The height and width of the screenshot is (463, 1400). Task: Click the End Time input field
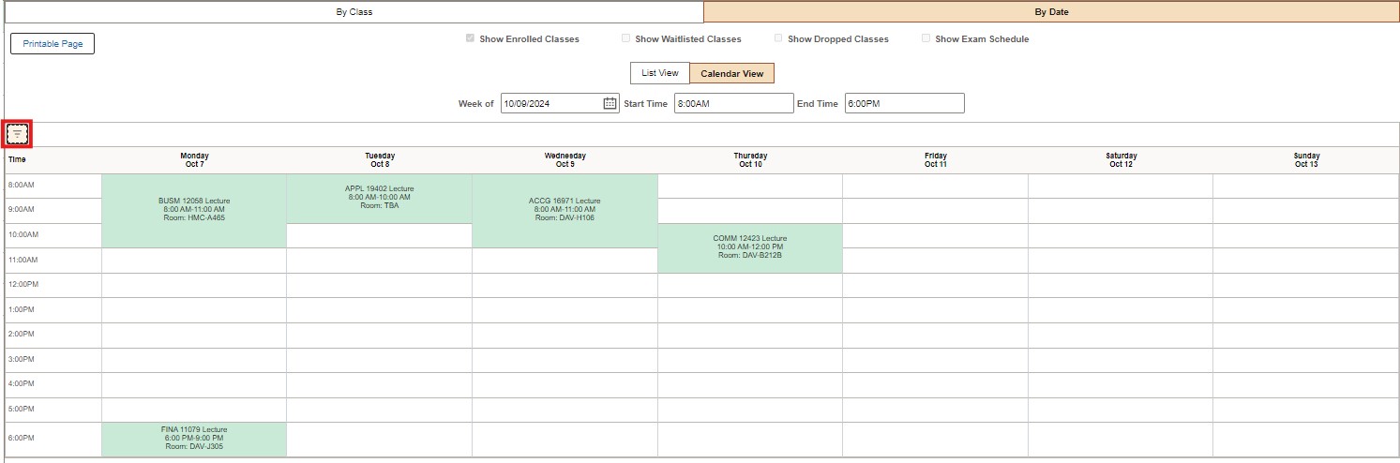pyautogui.click(x=904, y=104)
